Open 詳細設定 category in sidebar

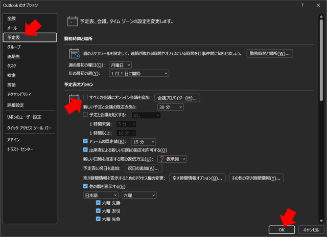tap(16, 105)
